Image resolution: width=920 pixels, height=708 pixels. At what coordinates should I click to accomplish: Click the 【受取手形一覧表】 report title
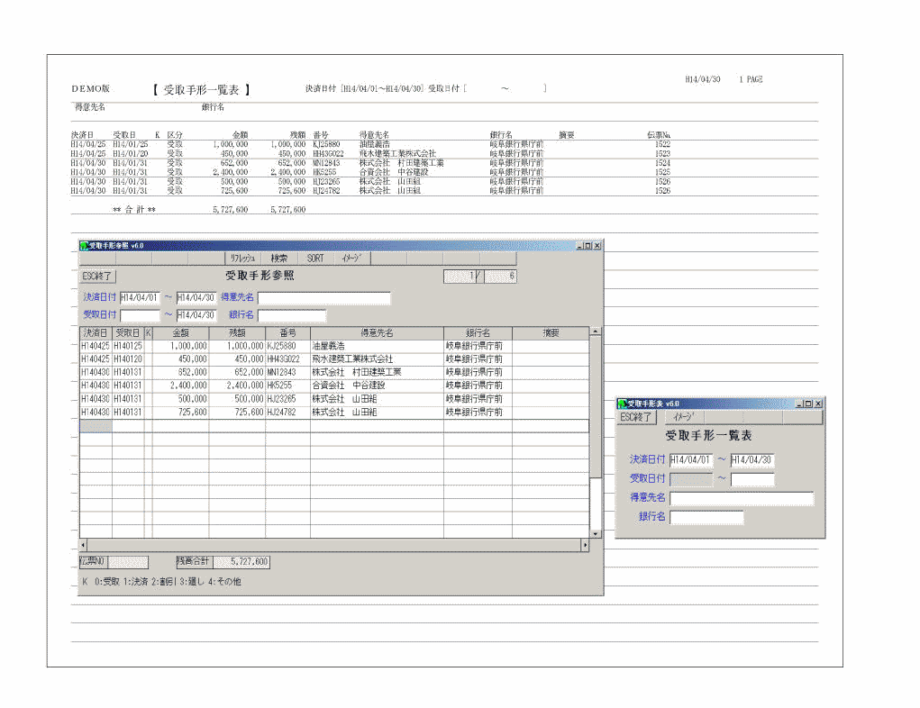(201, 90)
